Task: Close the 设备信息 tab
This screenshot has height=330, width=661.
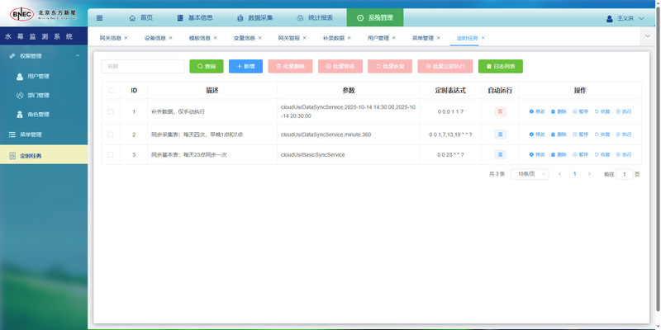Action: [x=171, y=38]
